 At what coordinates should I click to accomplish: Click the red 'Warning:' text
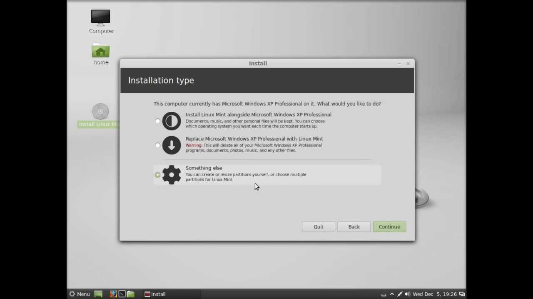tap(194, 145)
